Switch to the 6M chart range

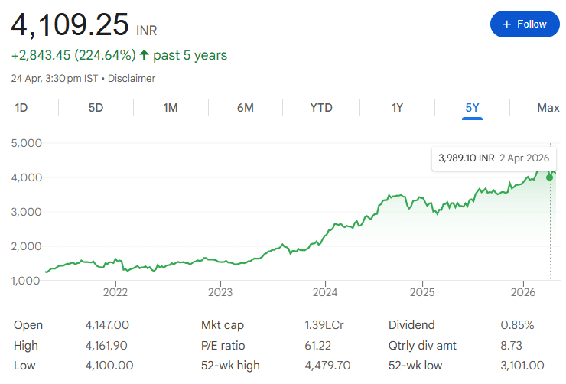point(245,108)
